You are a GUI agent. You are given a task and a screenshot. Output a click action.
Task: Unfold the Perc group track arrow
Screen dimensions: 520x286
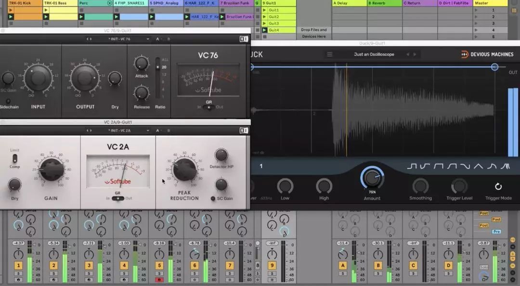pyautogui.click(x=109, y=3)
